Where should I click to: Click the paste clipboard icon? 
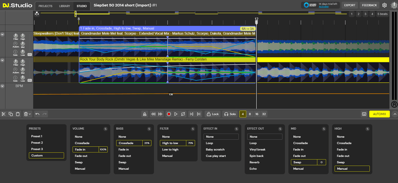18,114
